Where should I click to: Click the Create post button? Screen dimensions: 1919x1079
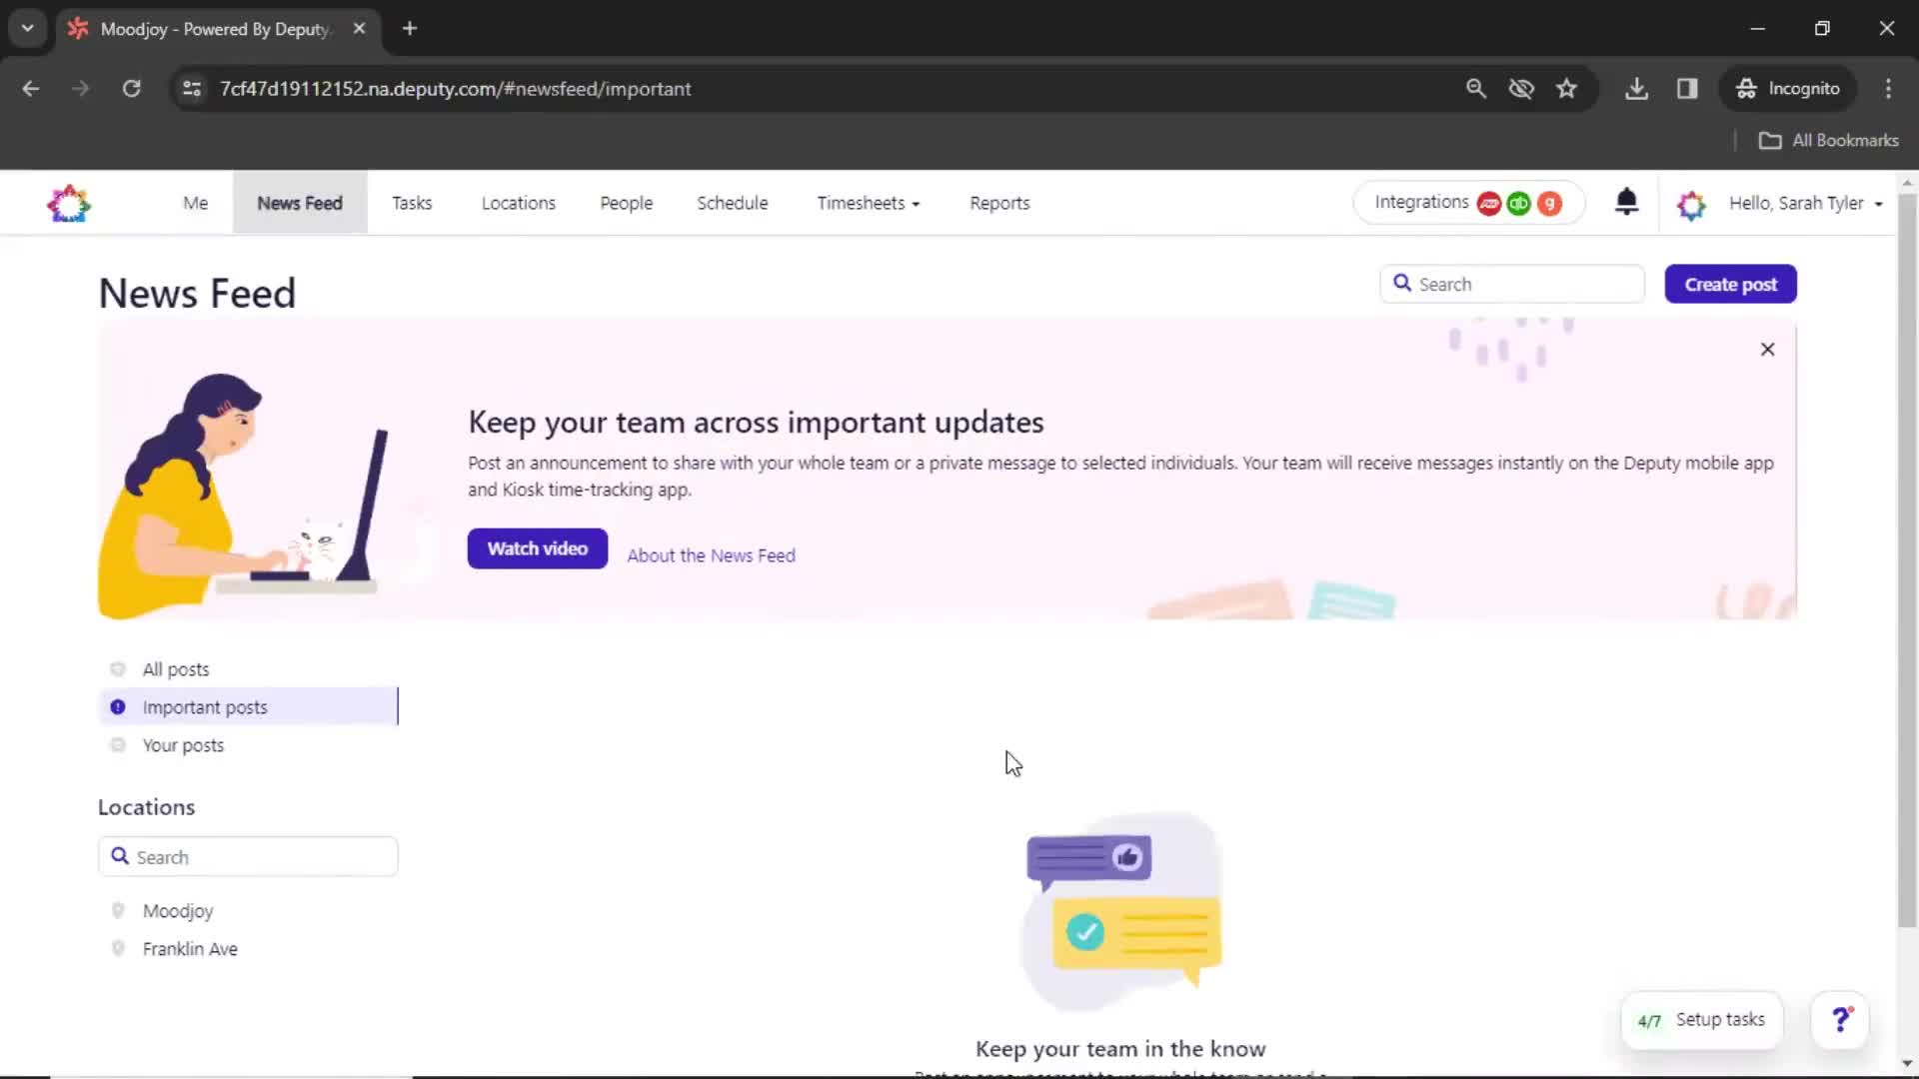click(1730, 284)
